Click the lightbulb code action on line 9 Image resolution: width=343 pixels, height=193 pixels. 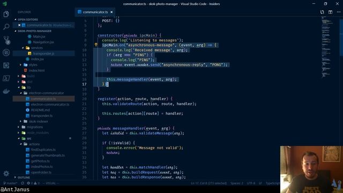tap(96, 45)
